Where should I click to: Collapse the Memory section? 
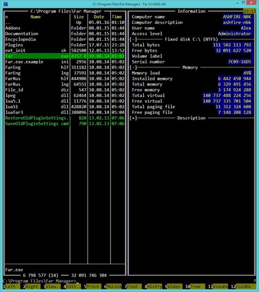pyautogui.click(x=133, y=67)
